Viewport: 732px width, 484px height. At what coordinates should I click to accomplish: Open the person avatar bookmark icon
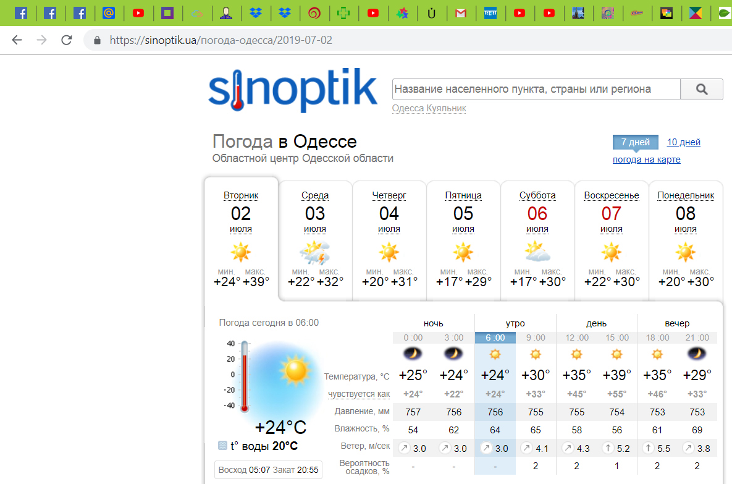(226, 13)
